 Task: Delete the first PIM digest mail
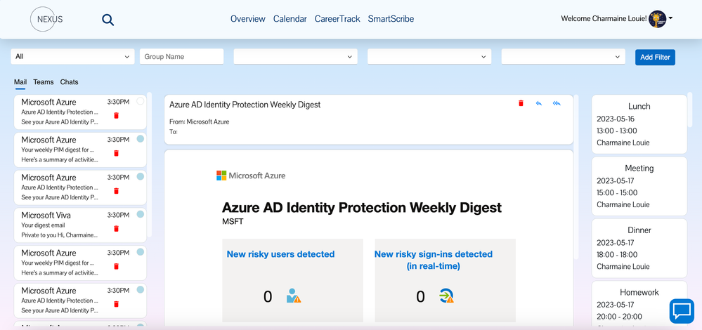click(117, 153)
